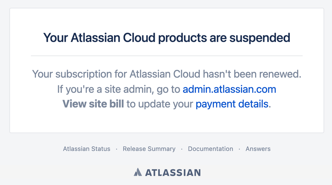The width and height of the screenshot is (332, 185).
Task: Go to the Documentation footer link
Action: (x=210, y=149)
